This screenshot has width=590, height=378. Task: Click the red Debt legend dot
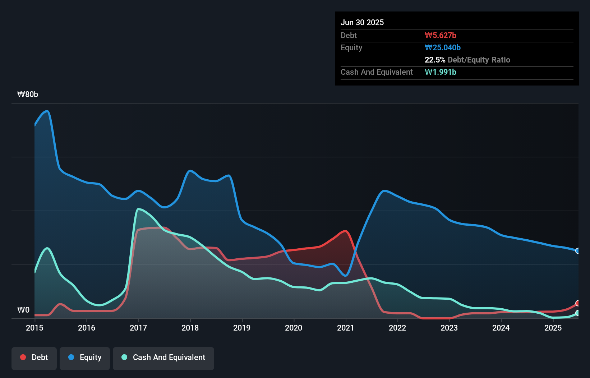tap(23, 357)
